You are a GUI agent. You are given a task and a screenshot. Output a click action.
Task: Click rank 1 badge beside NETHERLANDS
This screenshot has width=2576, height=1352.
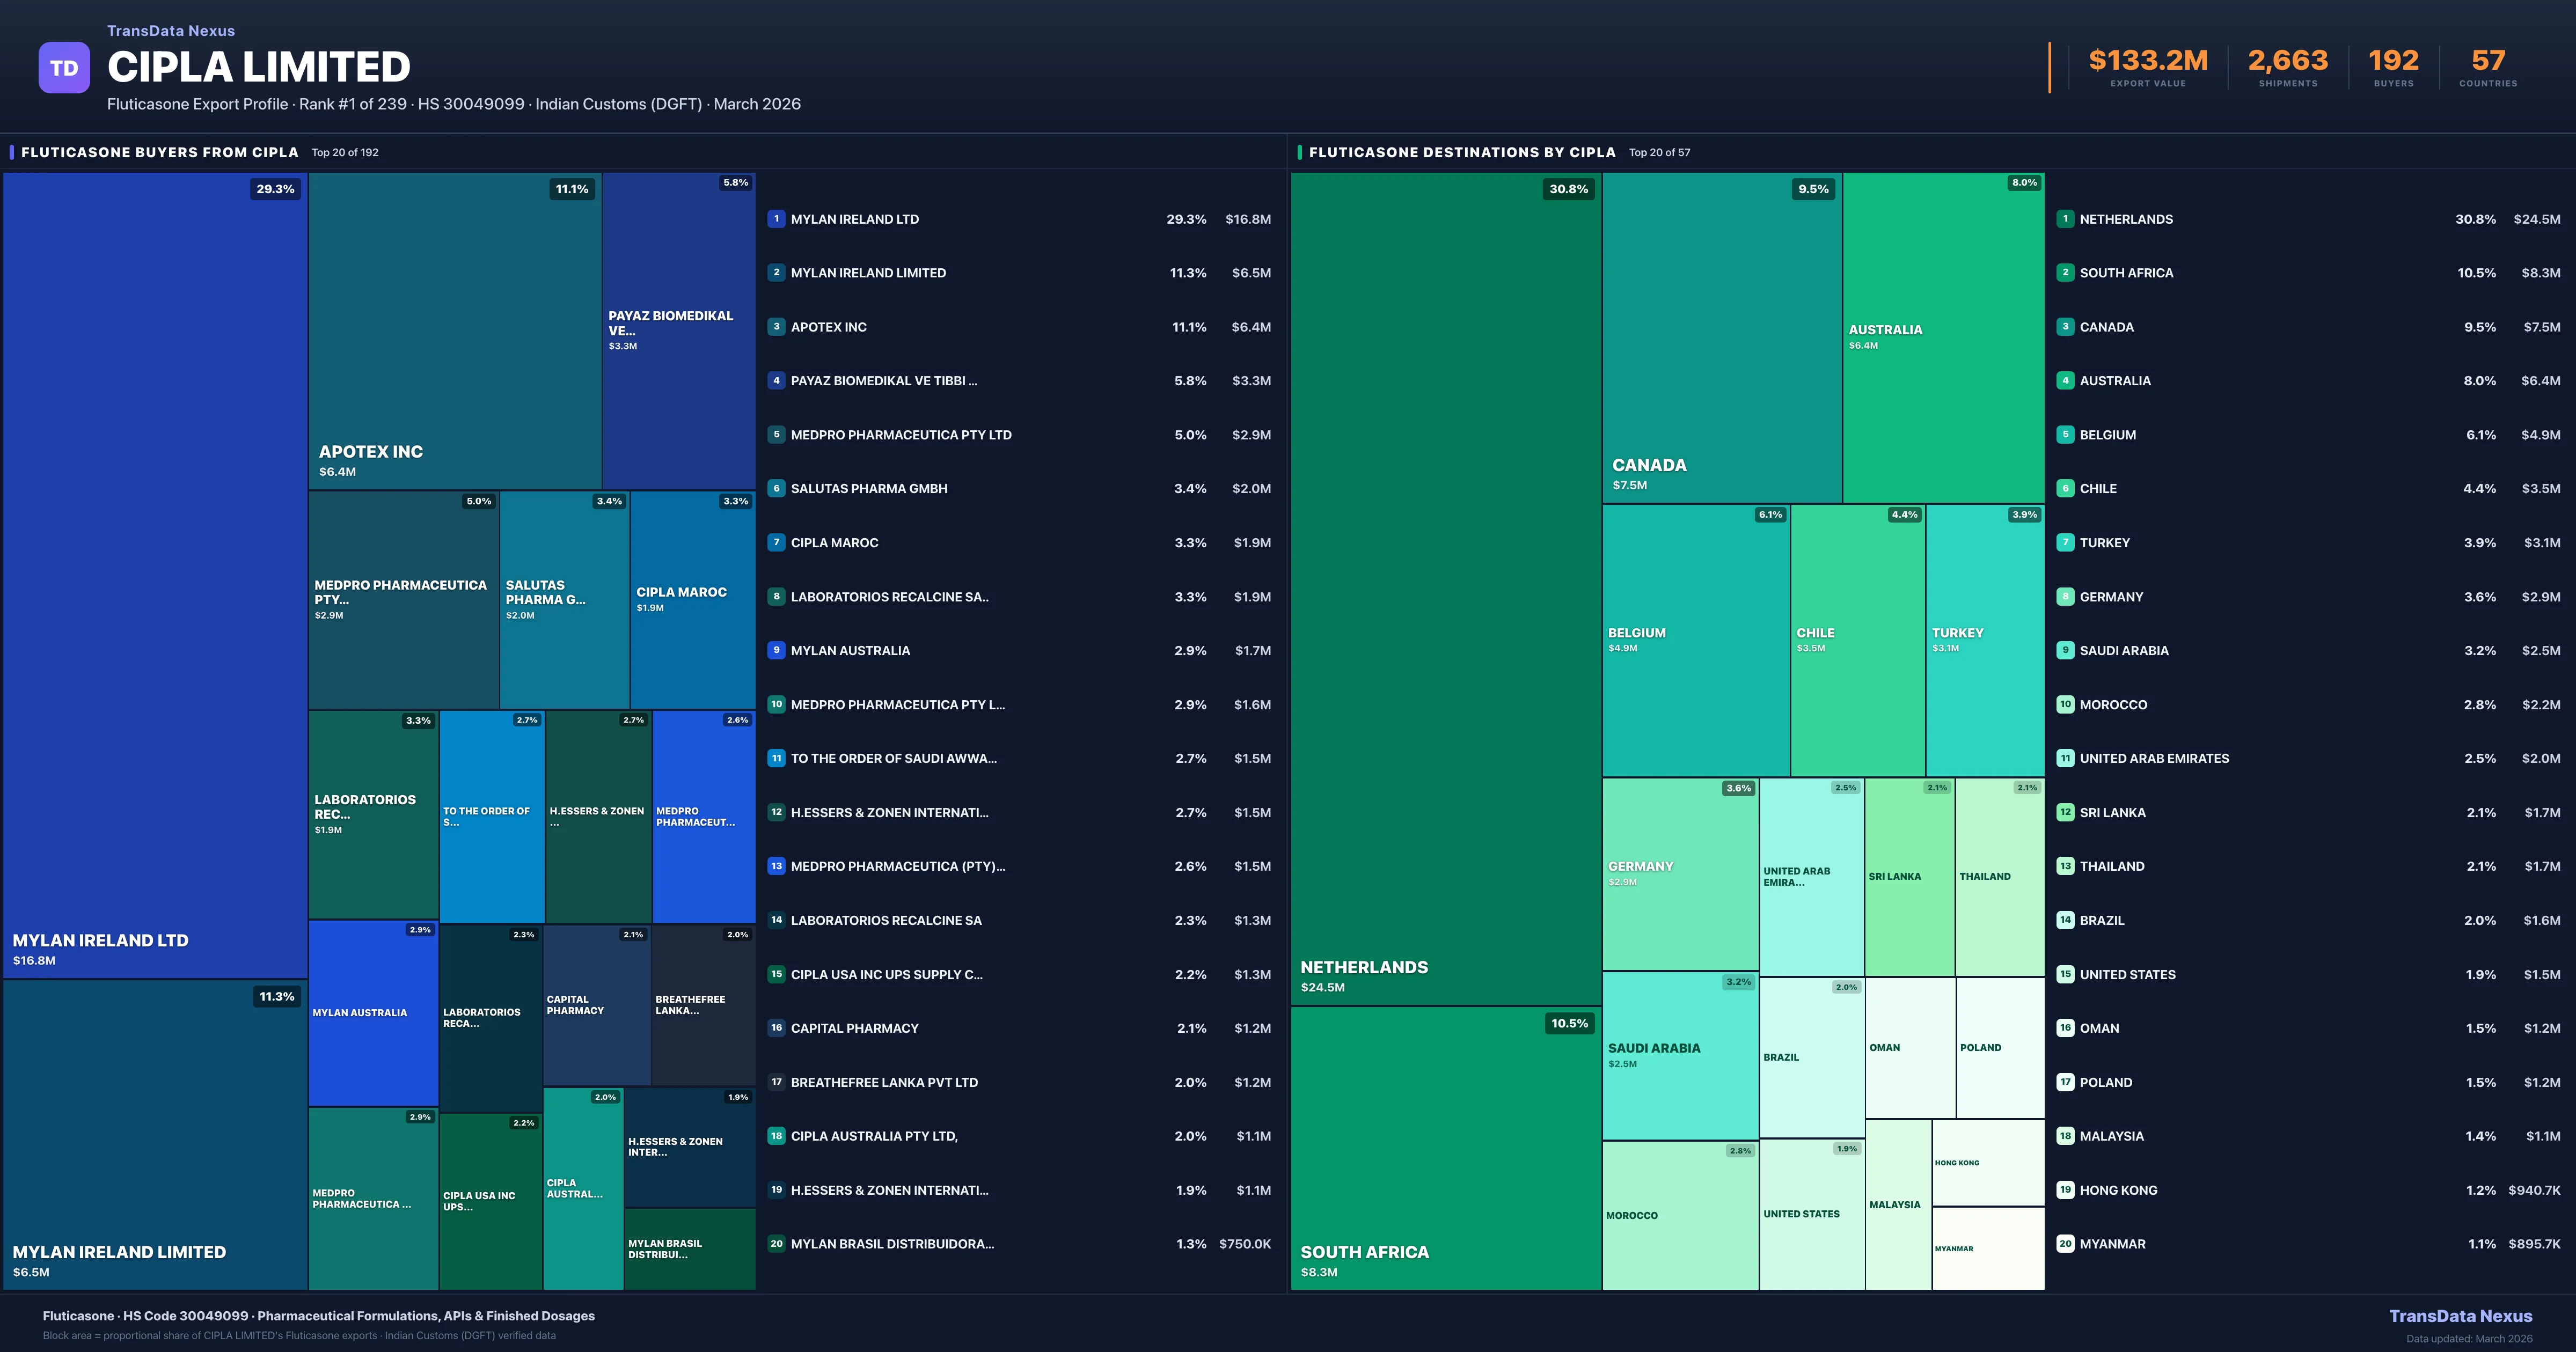click(x=2065, y=219)
